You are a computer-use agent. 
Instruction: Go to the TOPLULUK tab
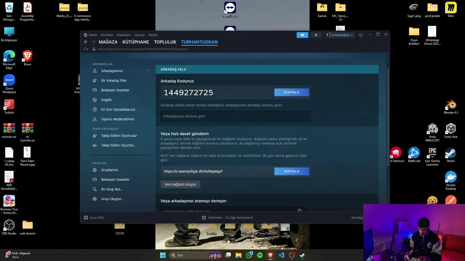tap(165, 42)
